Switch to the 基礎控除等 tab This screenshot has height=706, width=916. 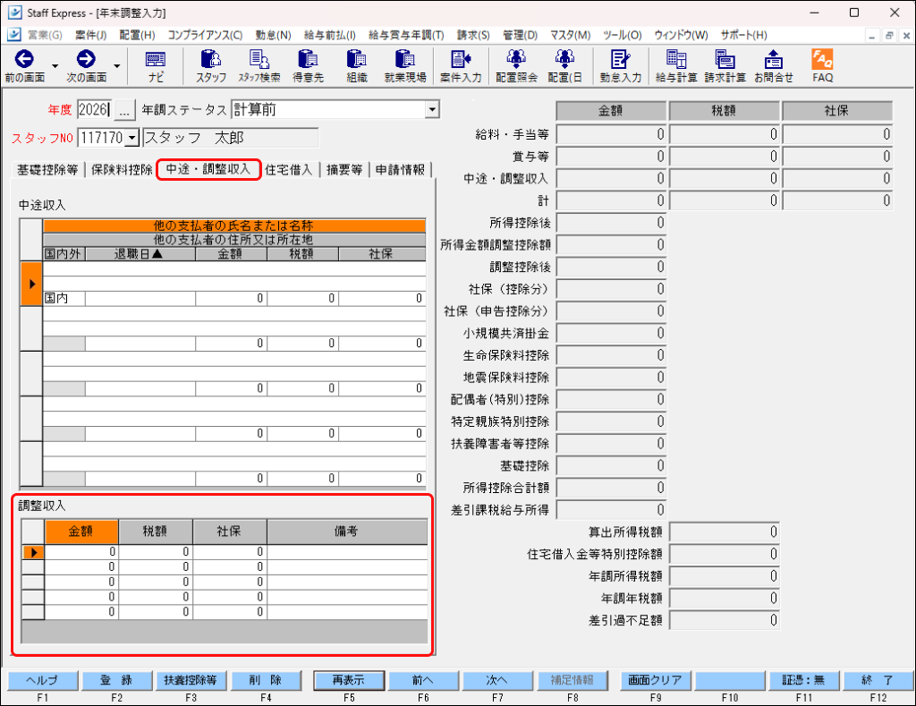point(47,170)
